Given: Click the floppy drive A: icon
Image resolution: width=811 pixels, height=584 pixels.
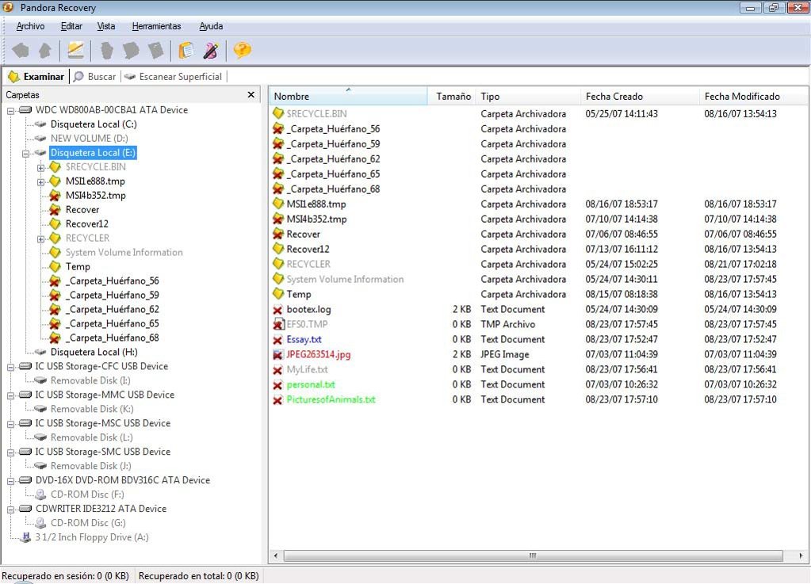Looking at the screenshot, I should coord(25,537).
